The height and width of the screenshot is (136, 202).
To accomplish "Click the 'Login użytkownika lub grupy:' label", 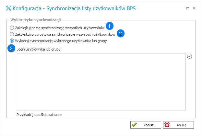I will [39, 49].
